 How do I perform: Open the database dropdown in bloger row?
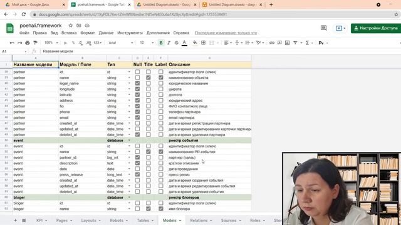click(x=129, y=197)
